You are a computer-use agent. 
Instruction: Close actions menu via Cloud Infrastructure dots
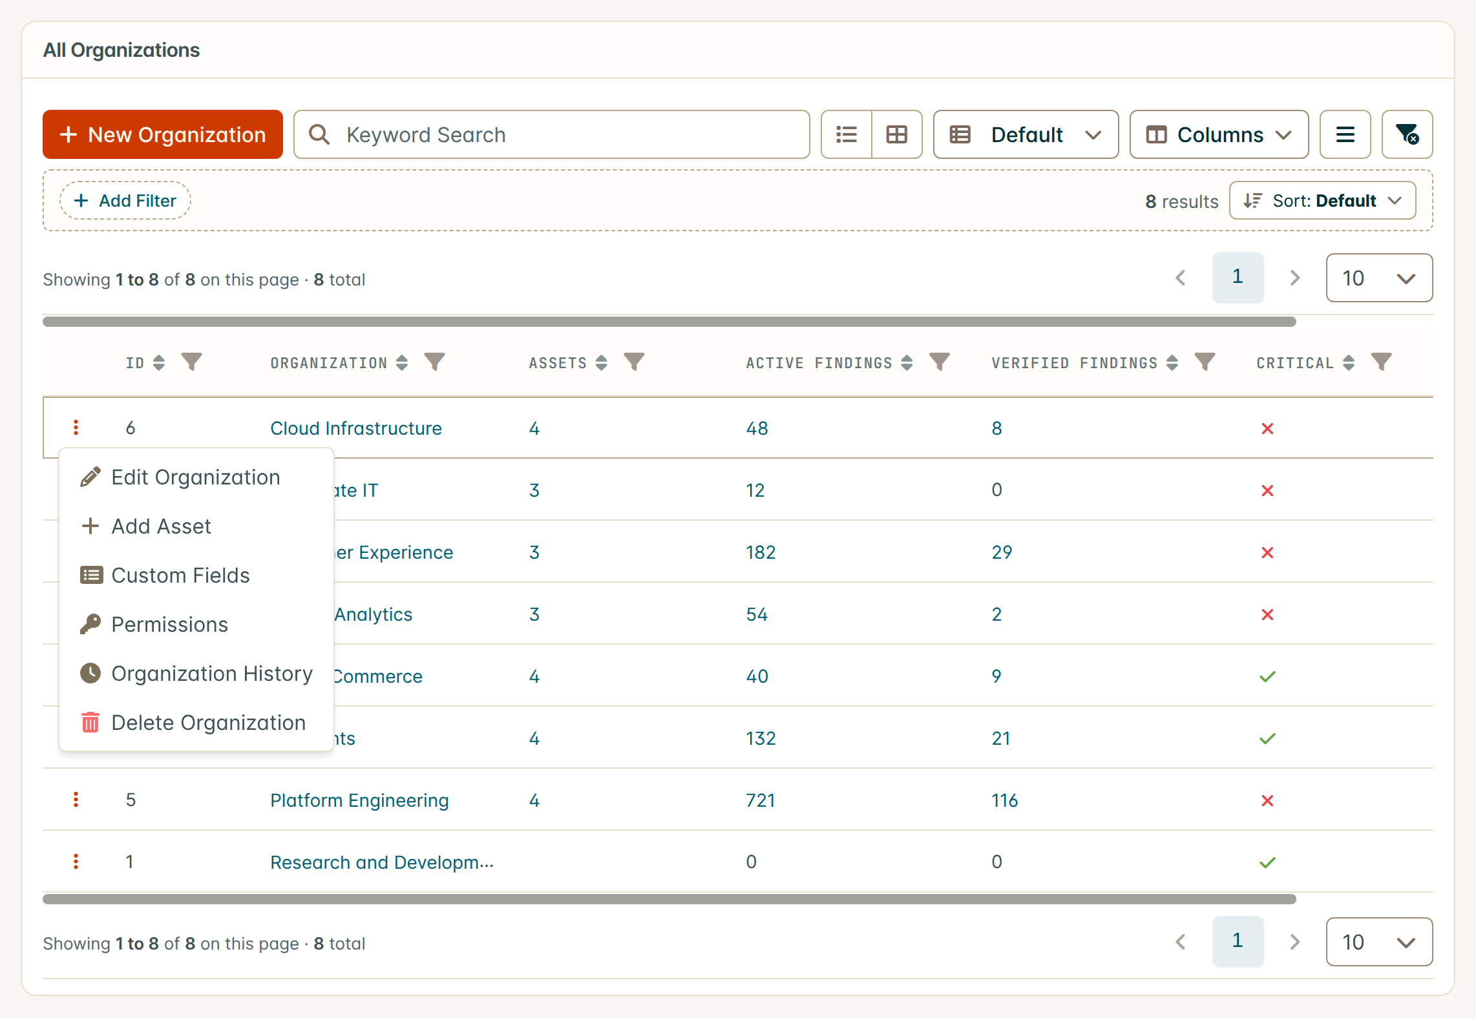click(x=76, y=428)
